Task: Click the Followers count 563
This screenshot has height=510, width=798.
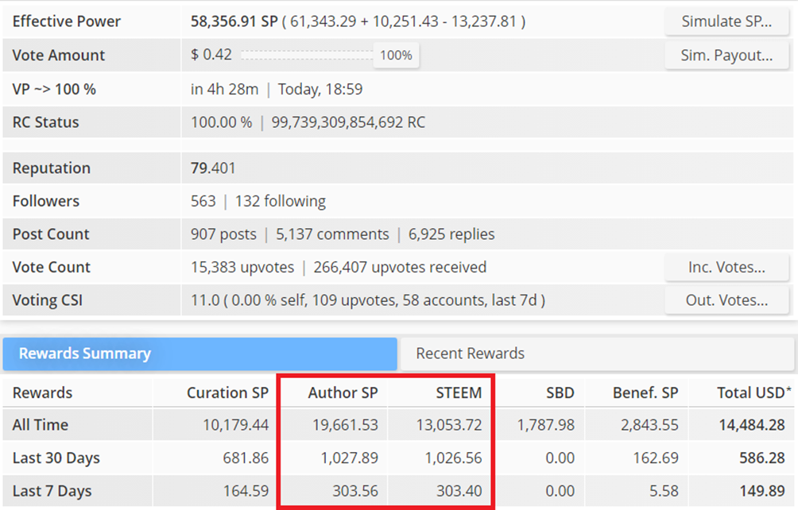Action: (203, 201)
